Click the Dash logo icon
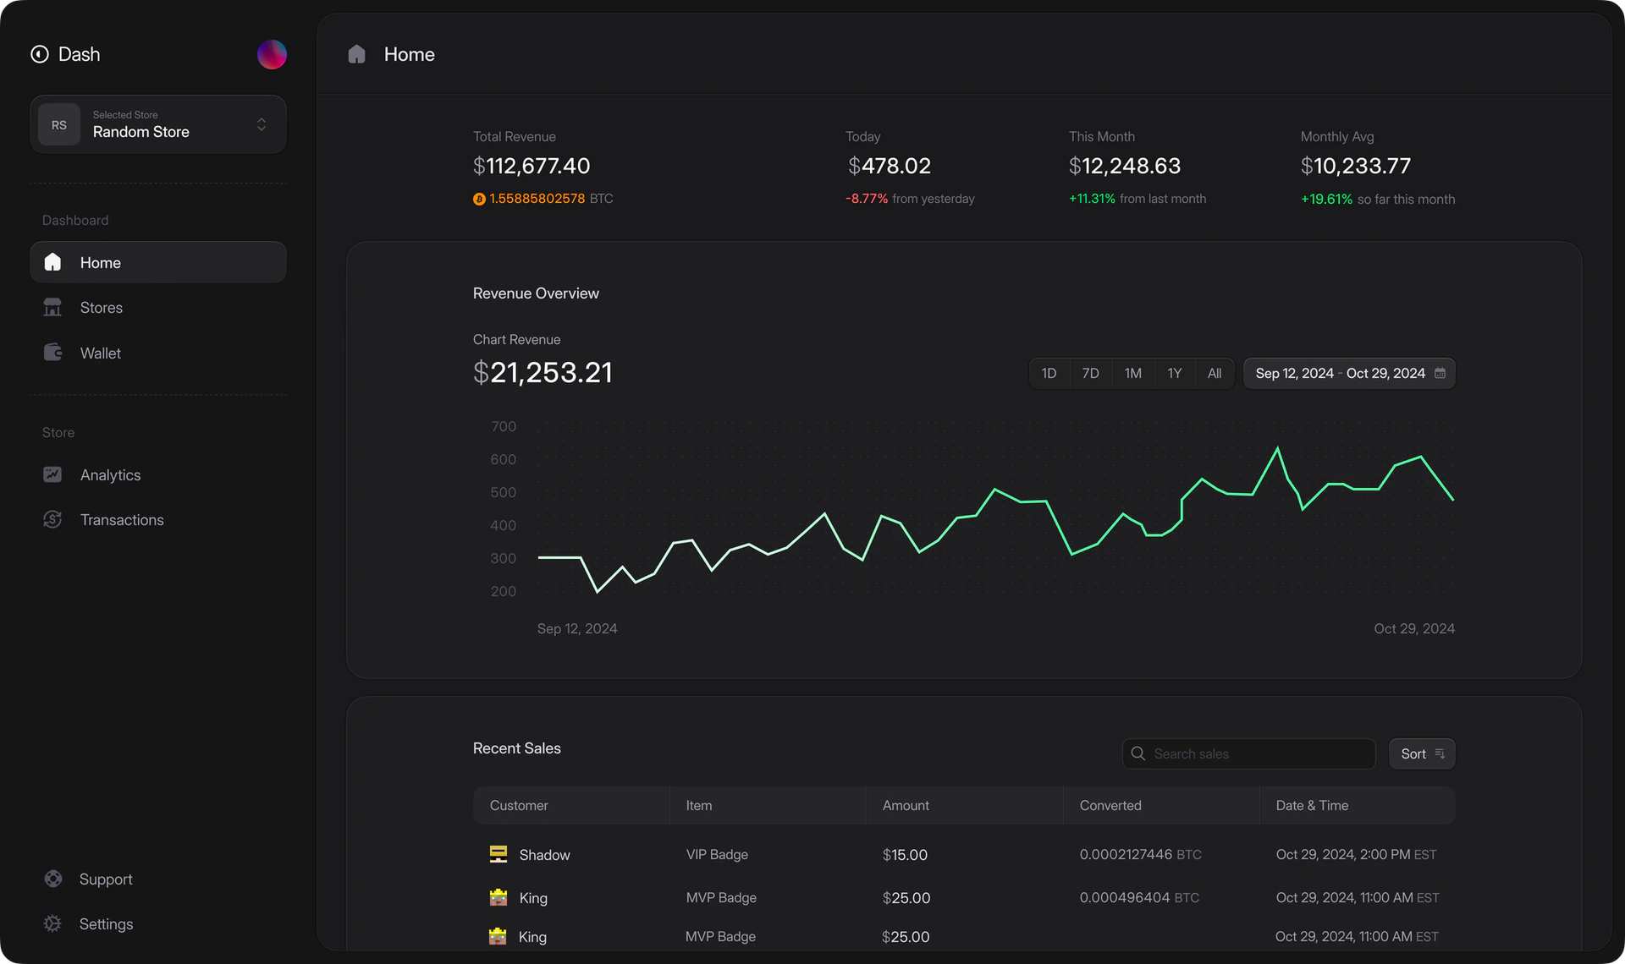Viewport: 1625px width, 964px height. pos(40,54)
